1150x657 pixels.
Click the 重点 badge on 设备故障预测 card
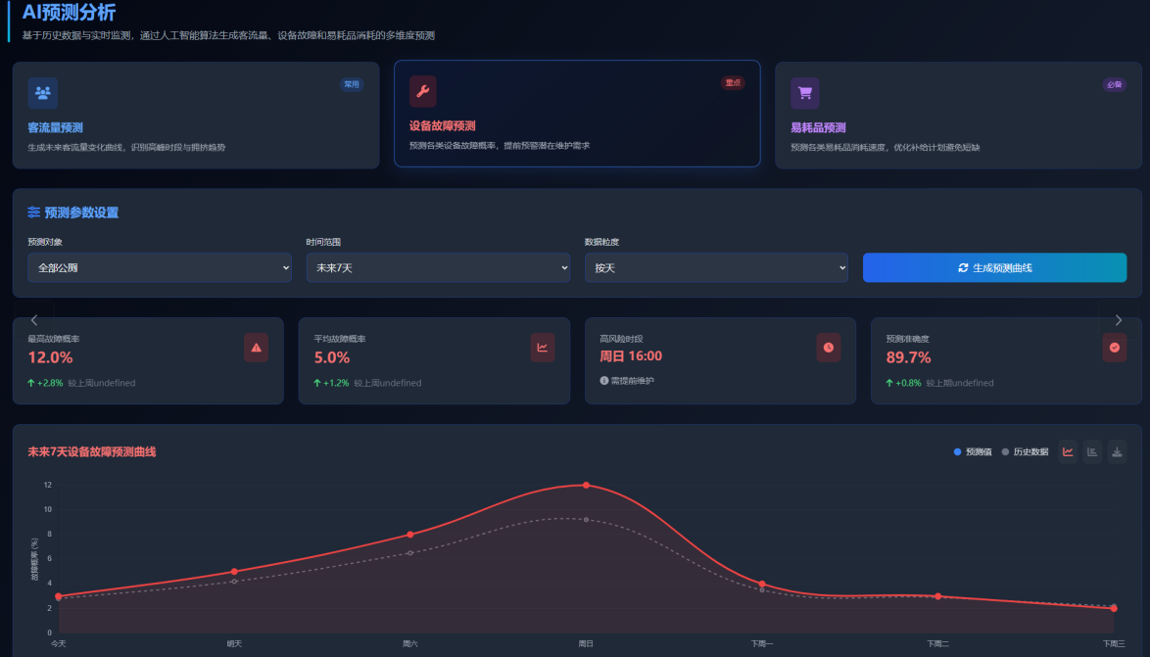pyautogui.click(x=733, y=83)
